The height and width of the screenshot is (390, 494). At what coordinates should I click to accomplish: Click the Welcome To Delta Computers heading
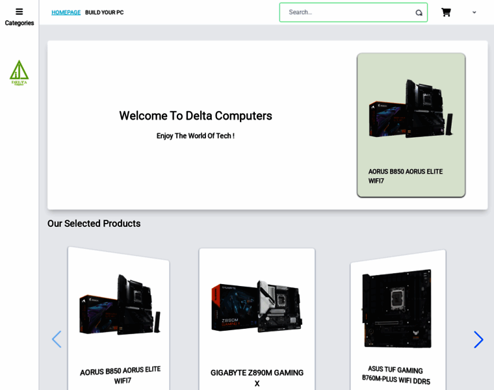pyautogui.click(x=196, y=116)
